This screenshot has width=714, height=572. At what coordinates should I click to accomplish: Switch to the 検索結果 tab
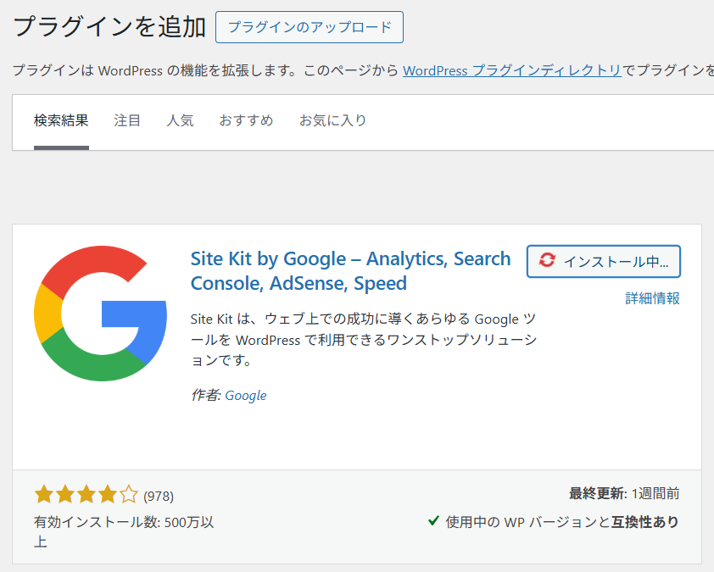[x=61, y=120]
